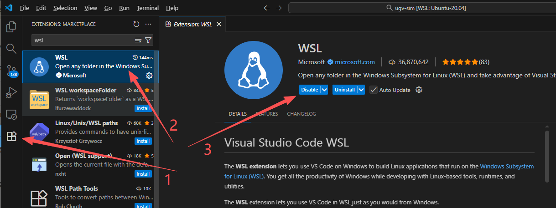
Task: Open the Terminal menu
Action: (148, 8)
